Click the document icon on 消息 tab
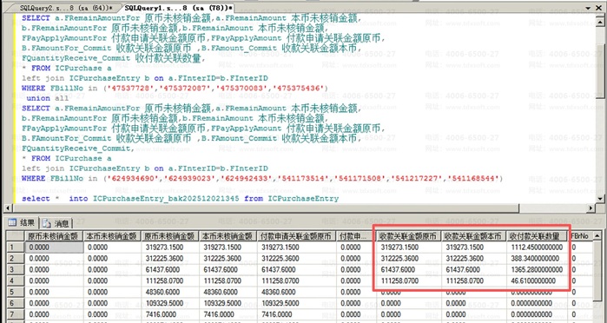The width and height of the screenshot is (607, 323). pos(46,223)
